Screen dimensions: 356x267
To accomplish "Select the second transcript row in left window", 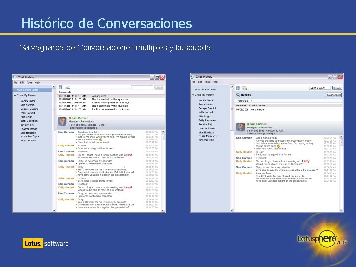I will [111, 99].
